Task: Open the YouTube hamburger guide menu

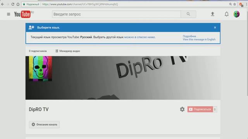Action: [x=9, y=14]
